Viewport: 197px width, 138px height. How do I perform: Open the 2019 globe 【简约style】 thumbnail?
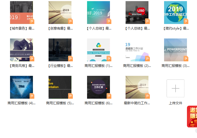pyautogui.click(x=176, y=13)
